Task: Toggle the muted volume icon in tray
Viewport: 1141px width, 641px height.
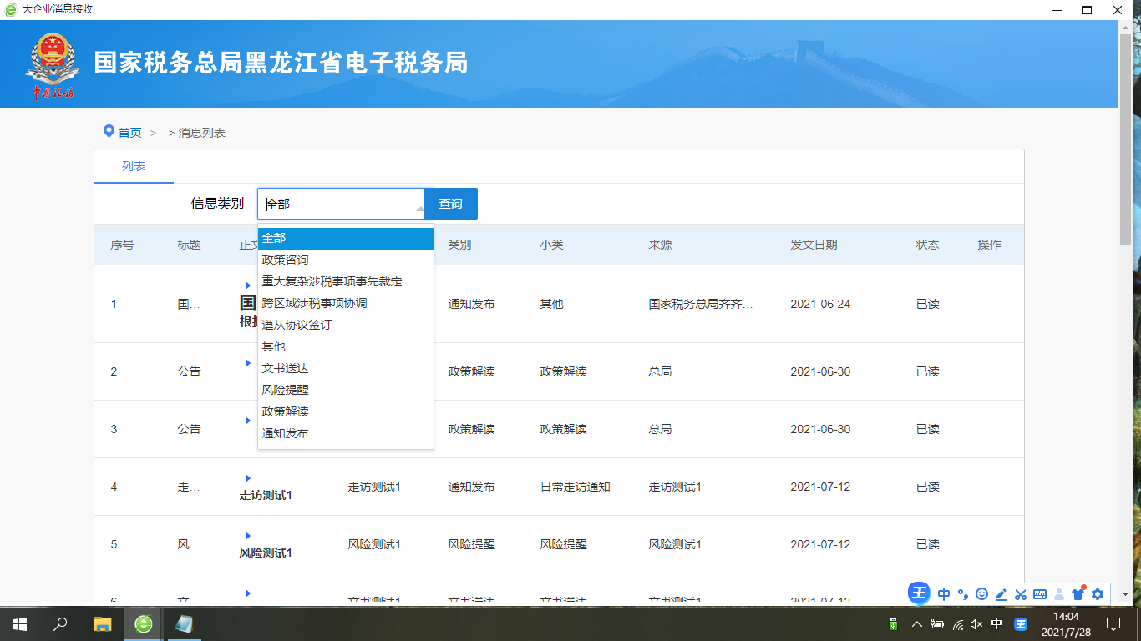Action: 976,624
